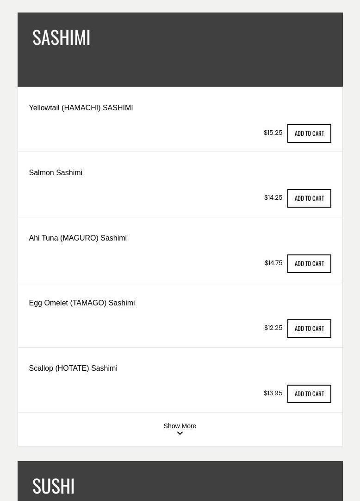Add Ahi Tuna (MAGURO) Sashimi to cart
Image resolution: width=360 pixels, height=501 pixels.
(309, 264)
